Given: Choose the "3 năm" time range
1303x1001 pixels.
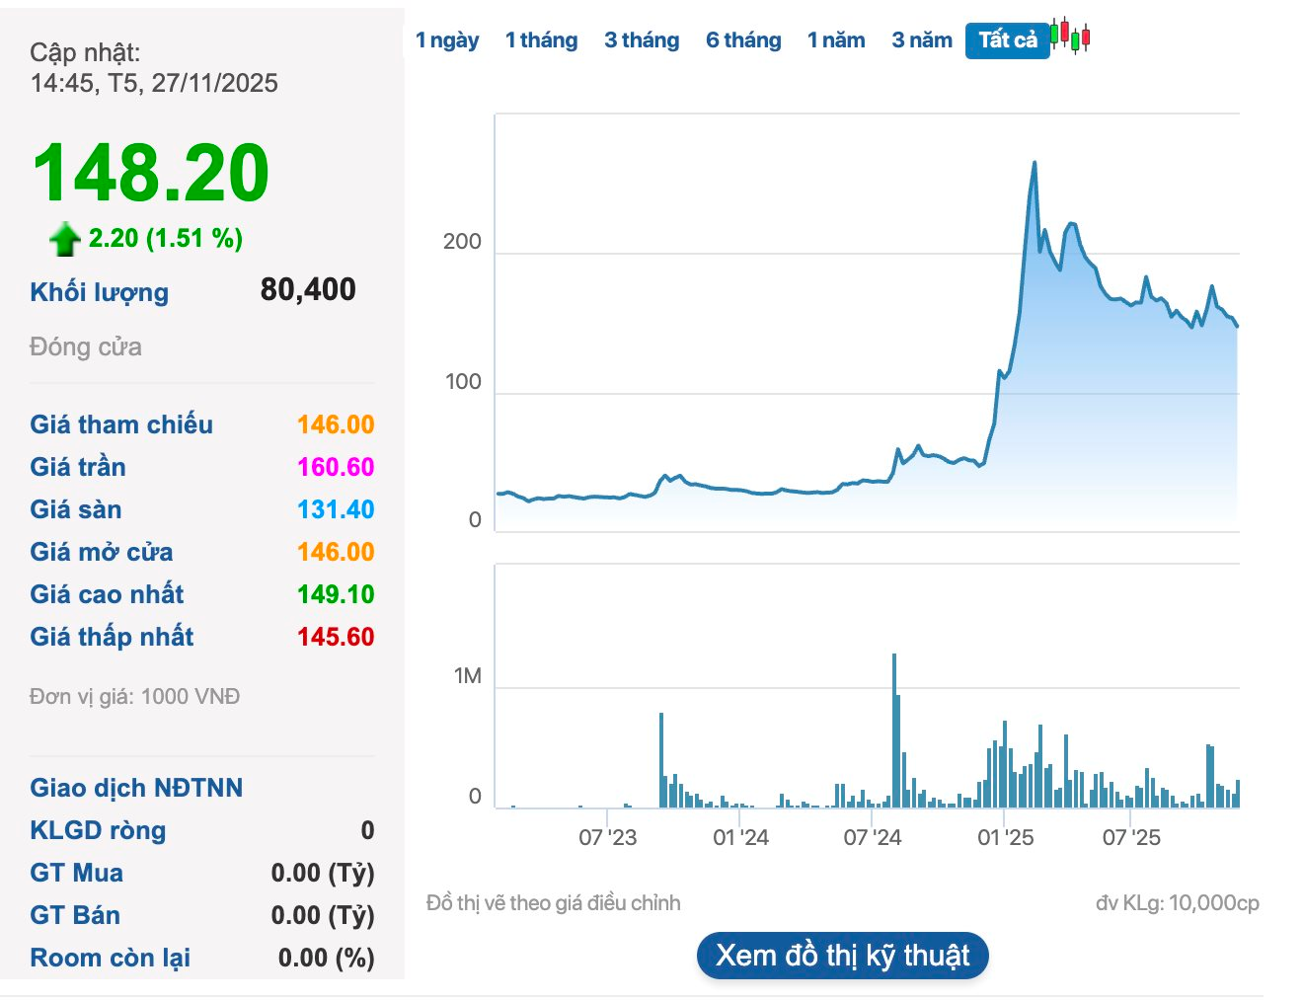Looking at the screenshot, I should [922, 40].
